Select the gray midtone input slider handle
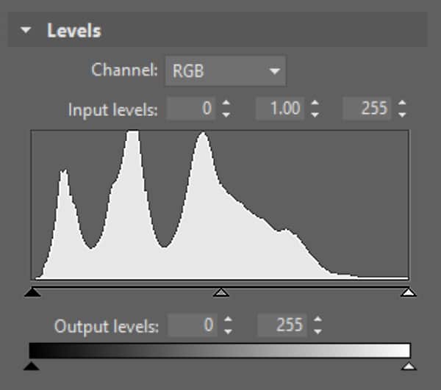 tap(221, 292)
